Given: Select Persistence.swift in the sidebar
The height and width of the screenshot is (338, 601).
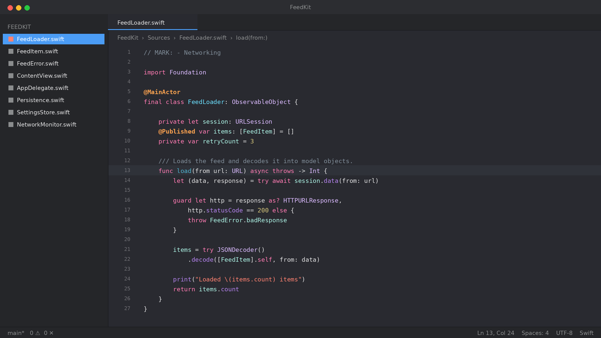Looking at the screenshot, I should pos(54,100).
